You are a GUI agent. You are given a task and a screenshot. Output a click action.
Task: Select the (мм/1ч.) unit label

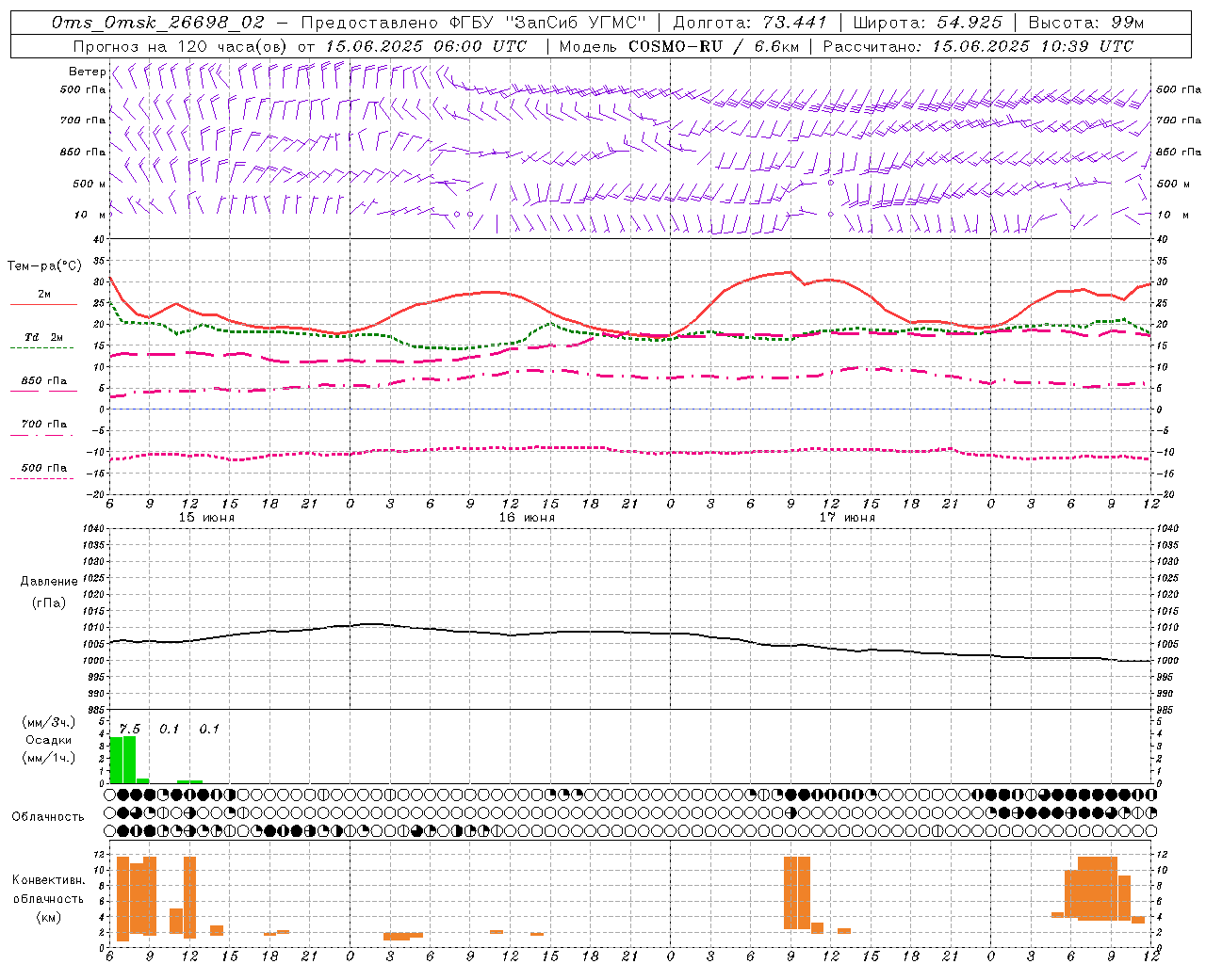click(x=49, y=758)
